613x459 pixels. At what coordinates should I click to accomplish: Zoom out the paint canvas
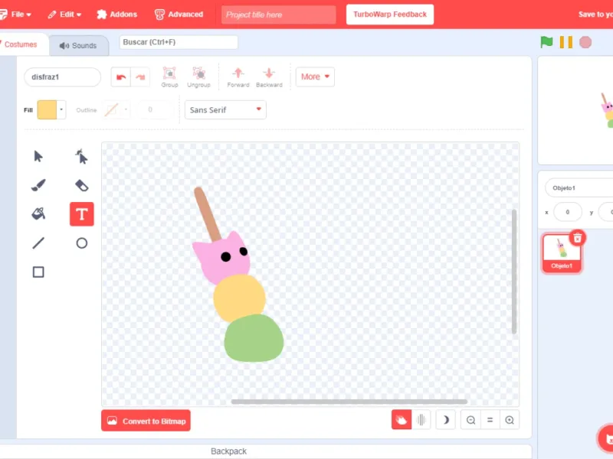[470, 420]
